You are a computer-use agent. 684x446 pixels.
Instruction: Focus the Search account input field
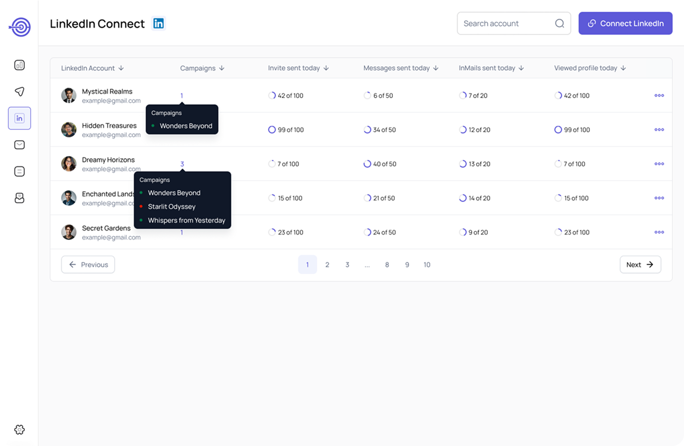point(506,23)
